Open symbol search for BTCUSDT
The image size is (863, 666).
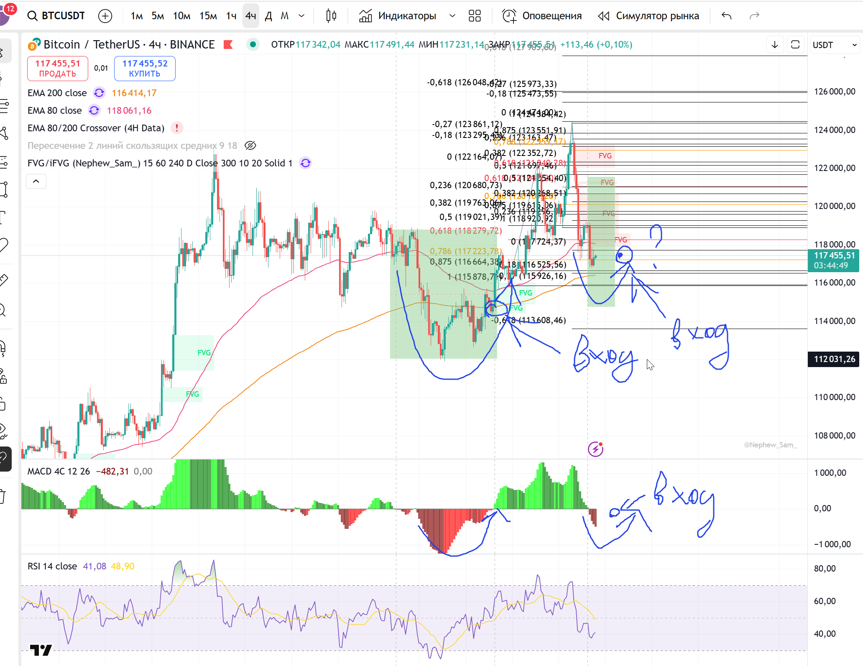[56, 16]
